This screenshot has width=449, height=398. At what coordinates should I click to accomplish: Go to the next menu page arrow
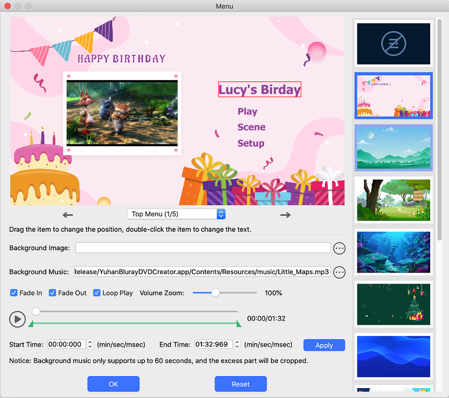tap(285, 215)
